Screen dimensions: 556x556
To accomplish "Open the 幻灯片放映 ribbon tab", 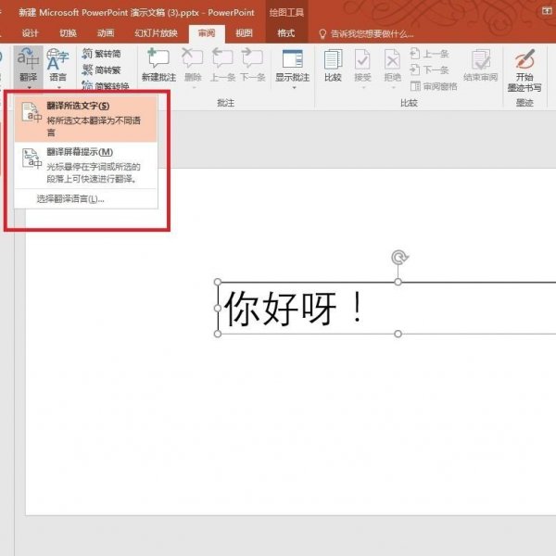I will pyautogui.click(x=157, y=32).
